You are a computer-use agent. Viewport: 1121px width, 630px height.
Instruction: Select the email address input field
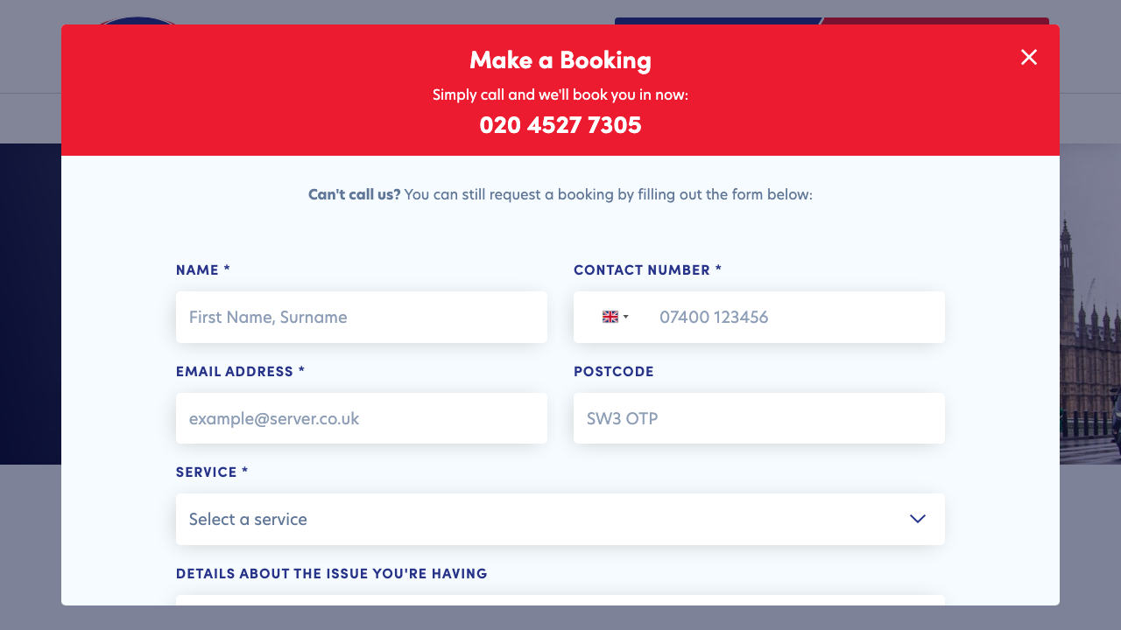pos(362,418)
